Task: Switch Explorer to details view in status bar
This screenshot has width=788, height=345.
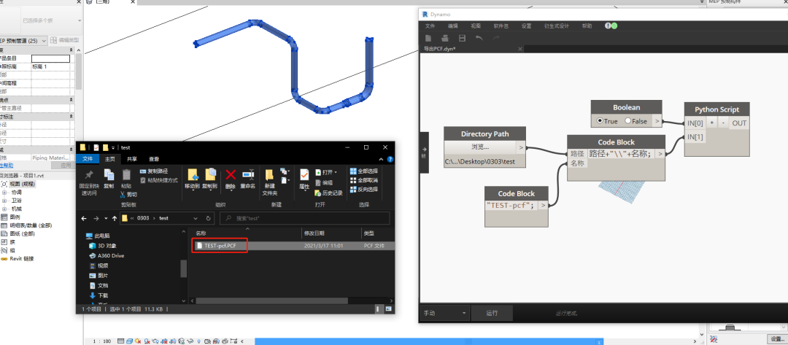Action: click(381, 309)
